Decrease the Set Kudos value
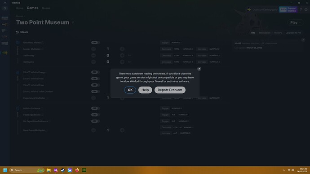Viewport: 310px width, 174px height. (x=93, y=62)
